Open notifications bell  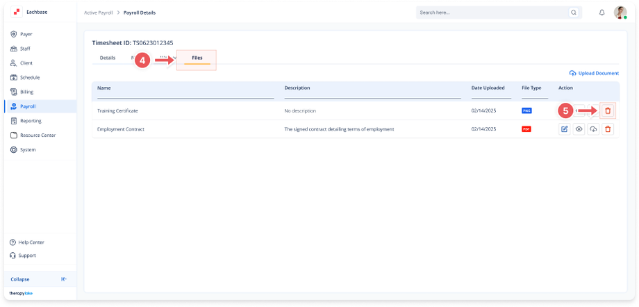click(x=602, y=13)
